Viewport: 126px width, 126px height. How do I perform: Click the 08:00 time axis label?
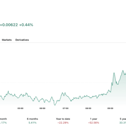click(88, 108)
